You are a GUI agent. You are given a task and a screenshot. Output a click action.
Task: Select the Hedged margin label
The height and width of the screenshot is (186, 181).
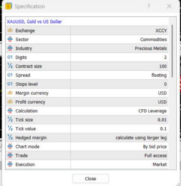pyautogui.click(x=31, y=138)
